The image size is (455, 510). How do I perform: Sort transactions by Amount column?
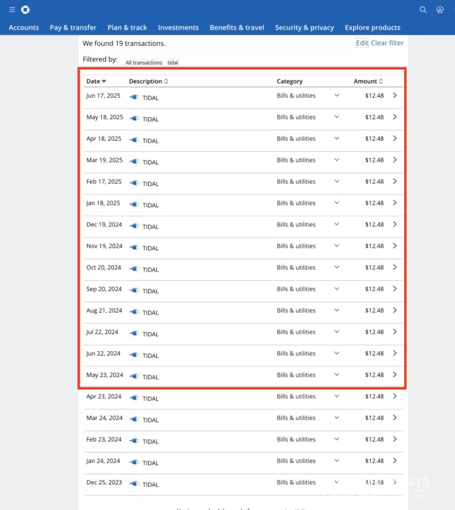point(368,81)
